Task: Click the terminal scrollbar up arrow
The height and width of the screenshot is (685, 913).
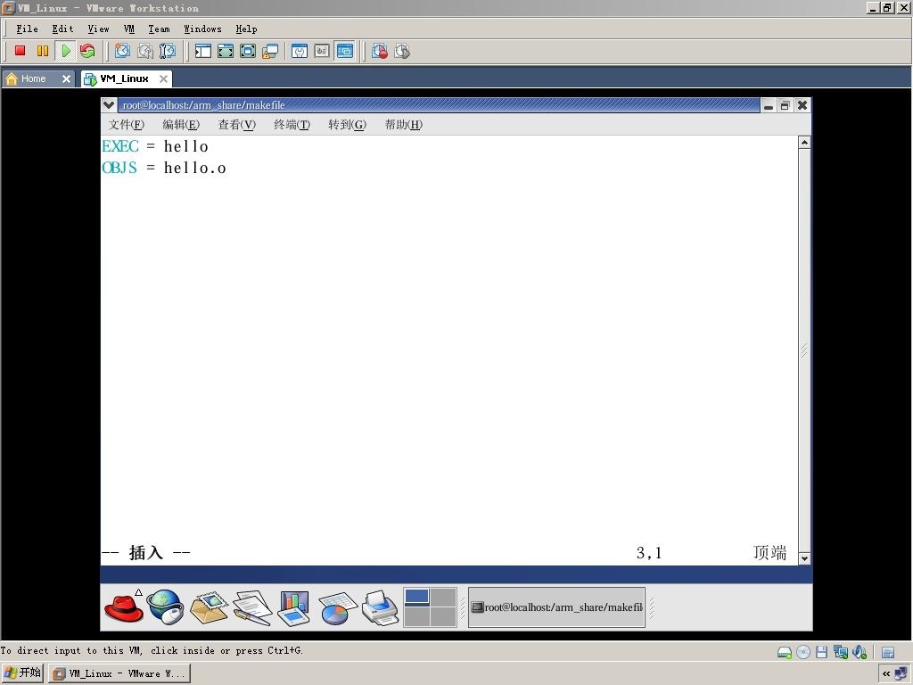Action: [x=804, y=142]
